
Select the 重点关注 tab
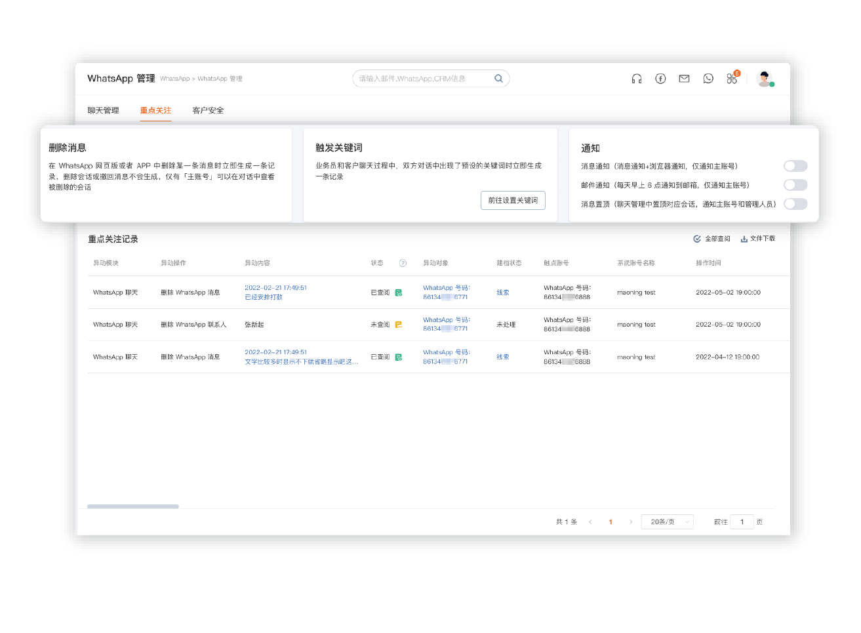[155, 110]
